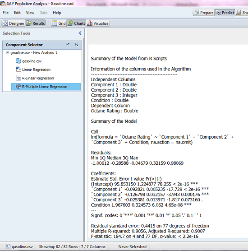The height and width of the screenshot is (251, 248).
Task: Collapse the gasoline.csv - New Analysis 1 tree
Action: pos(8,53)
